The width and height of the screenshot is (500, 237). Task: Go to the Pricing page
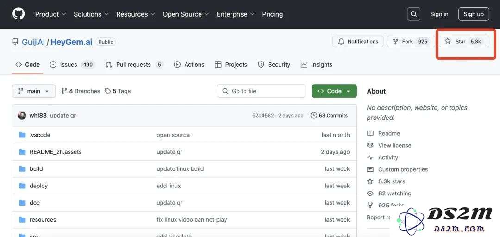(x=272, y=14)
